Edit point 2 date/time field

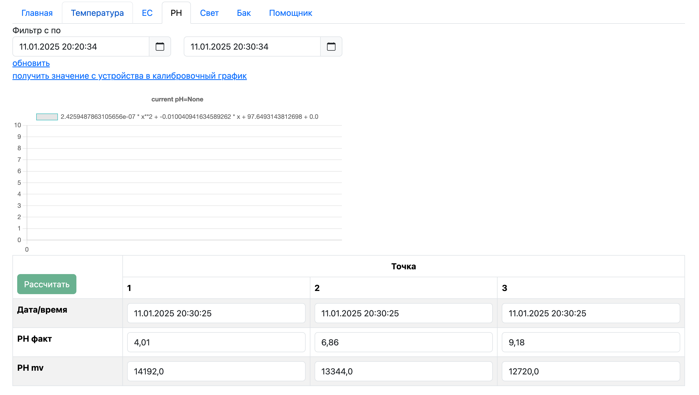pos(403,313)
